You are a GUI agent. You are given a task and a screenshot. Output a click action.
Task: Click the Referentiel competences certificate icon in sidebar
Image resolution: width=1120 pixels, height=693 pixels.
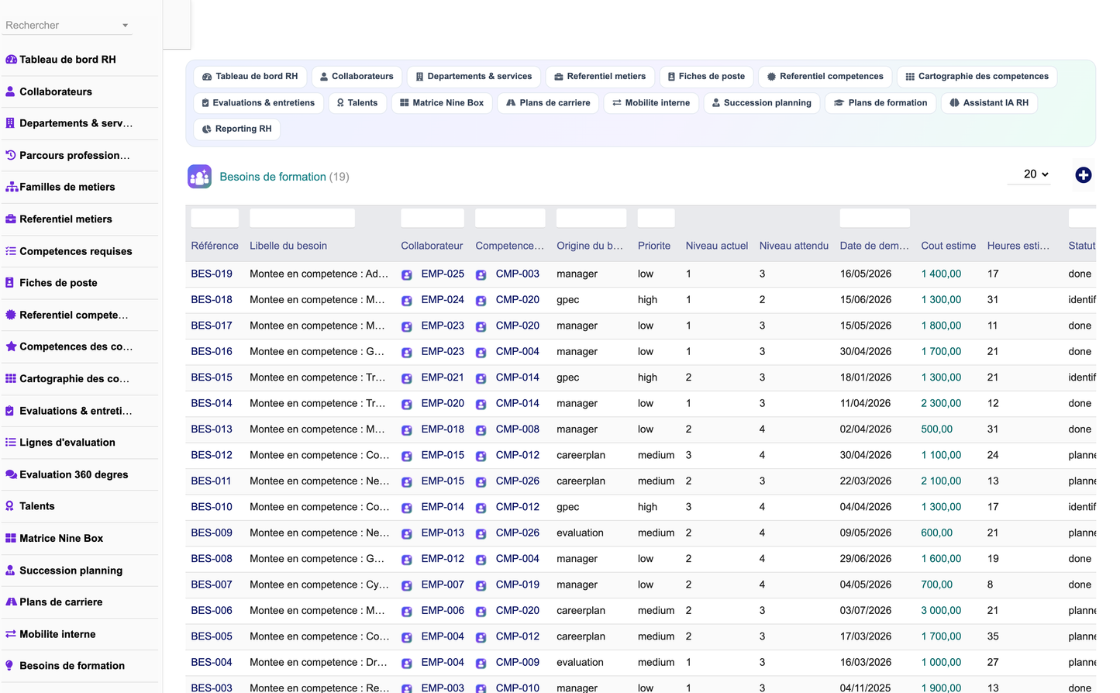point(11,315)
